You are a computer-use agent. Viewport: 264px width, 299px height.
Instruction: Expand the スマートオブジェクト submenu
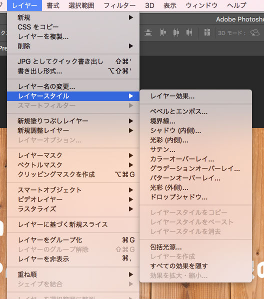[73, 190]
